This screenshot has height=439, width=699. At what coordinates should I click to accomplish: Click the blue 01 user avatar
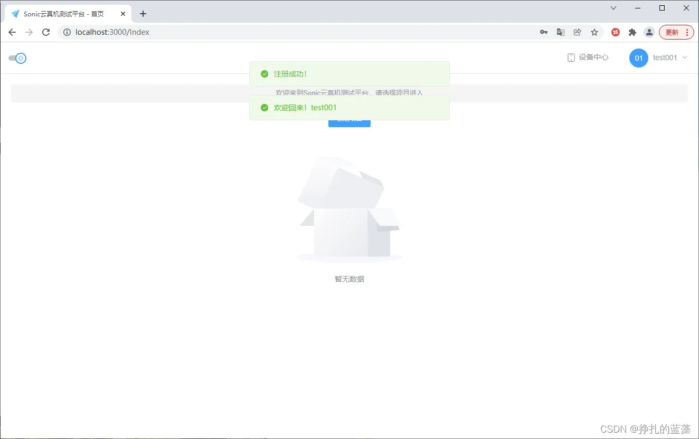click(x=638, y=58)
